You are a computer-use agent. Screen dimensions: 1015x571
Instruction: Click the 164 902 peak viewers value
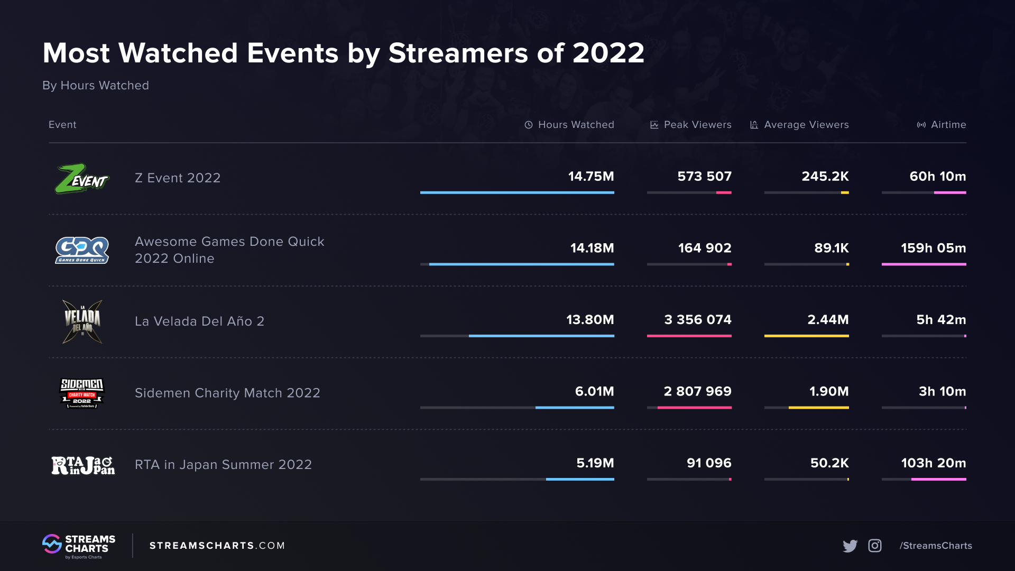pos(705,248)
